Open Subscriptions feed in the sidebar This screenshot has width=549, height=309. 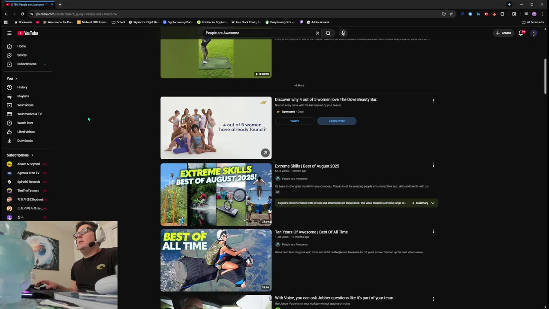[27, 64]
